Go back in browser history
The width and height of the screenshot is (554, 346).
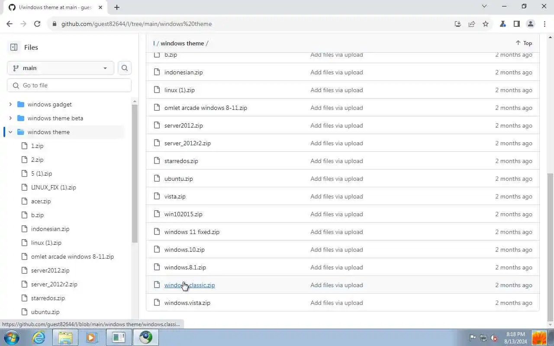(x=10, y=24)
